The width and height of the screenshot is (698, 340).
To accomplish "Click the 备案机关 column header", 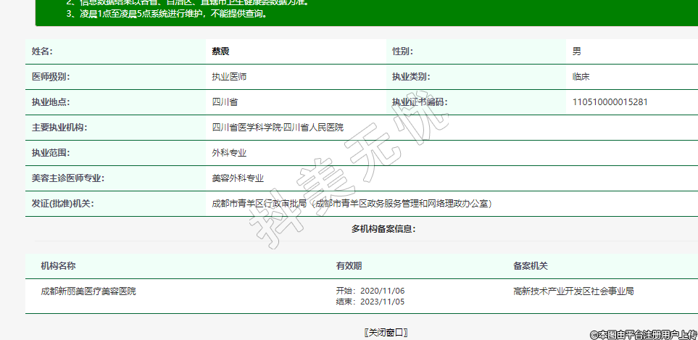I will click(531, 267).
